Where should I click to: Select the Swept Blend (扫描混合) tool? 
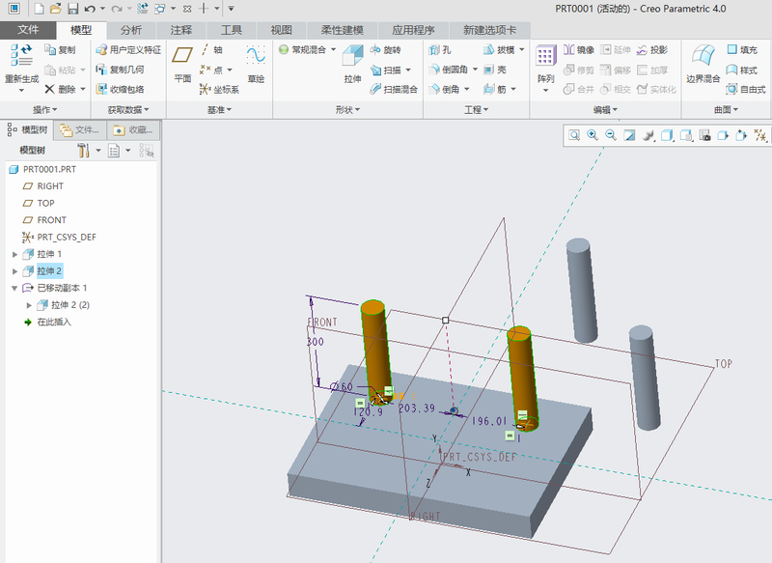coord(394,89)
